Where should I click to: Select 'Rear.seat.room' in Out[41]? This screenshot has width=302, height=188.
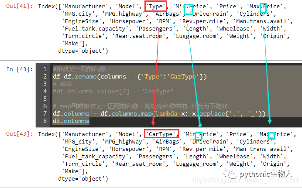(x=139, y=36)
